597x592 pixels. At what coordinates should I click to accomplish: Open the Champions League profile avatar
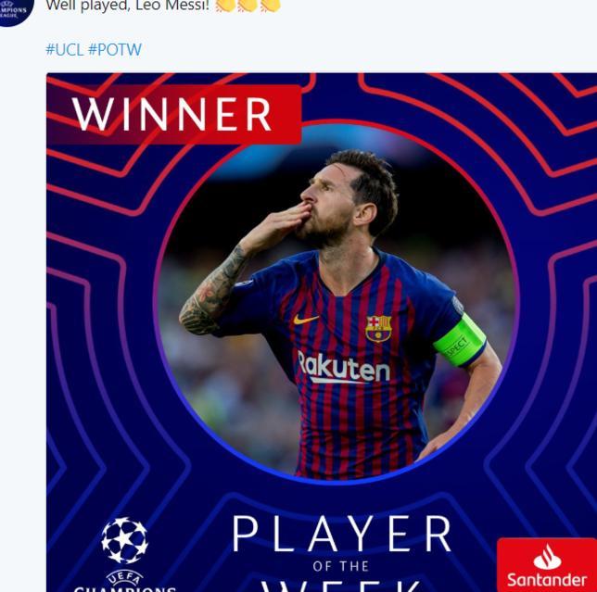click(13, 10)
